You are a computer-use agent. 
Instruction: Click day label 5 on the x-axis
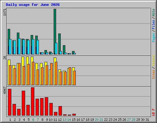(x=29, y=120)
